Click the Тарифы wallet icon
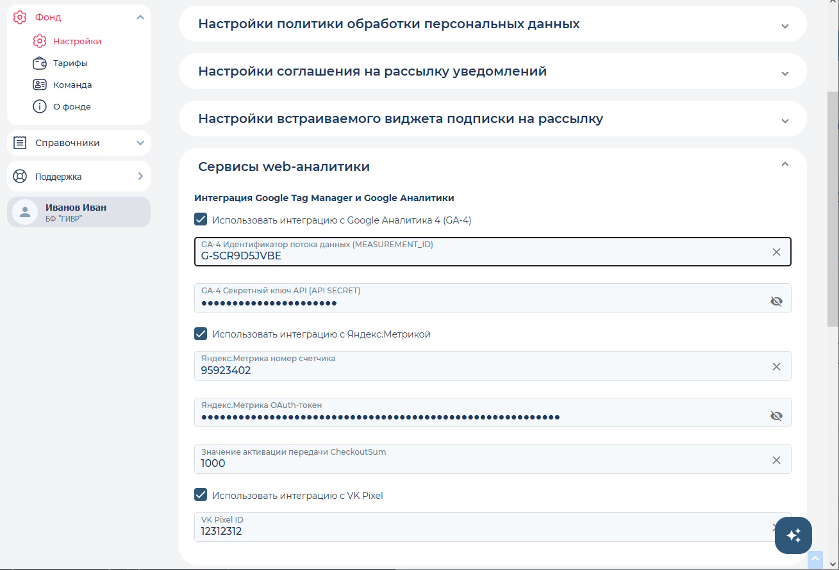 tap(40, 63)
